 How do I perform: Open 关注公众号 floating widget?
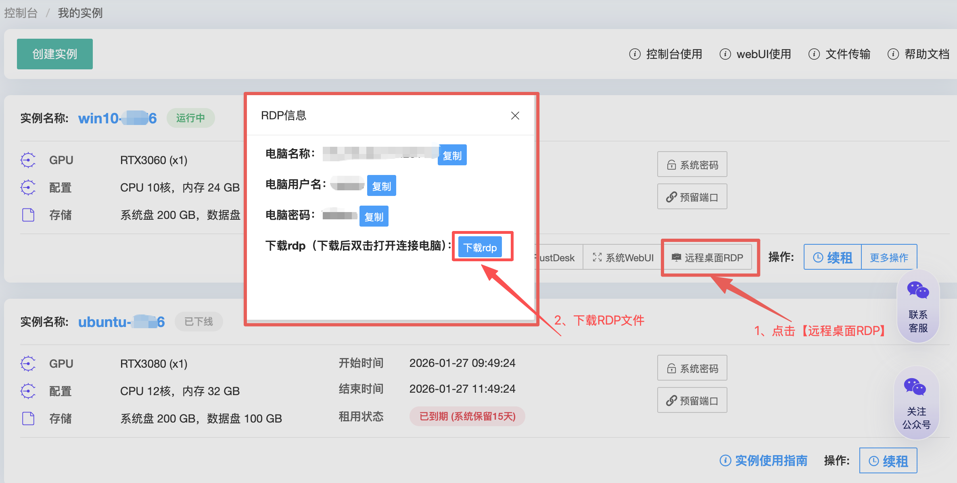coord(916,403)
